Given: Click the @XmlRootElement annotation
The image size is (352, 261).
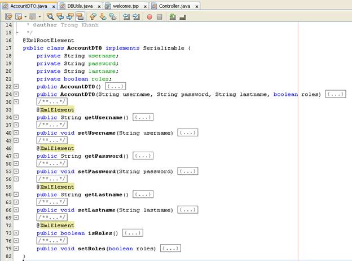Looking at the screenshot, I should (49, 41).
